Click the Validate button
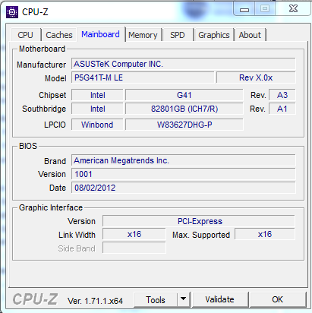The width and height of the screenshot is (312, 313). tap(219, 299)
